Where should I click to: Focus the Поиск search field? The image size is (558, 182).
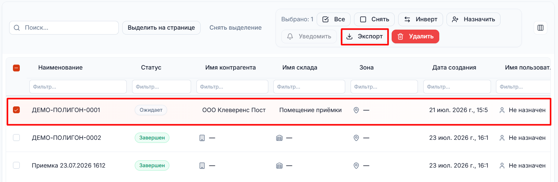tap(64, 28)
